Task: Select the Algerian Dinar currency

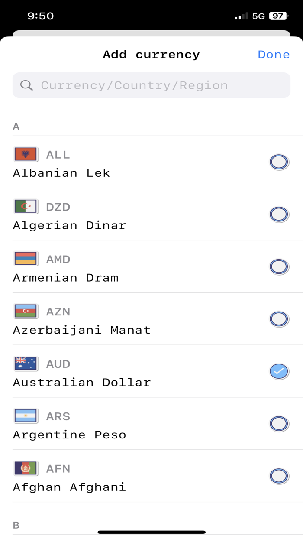Action: (279, 214)
